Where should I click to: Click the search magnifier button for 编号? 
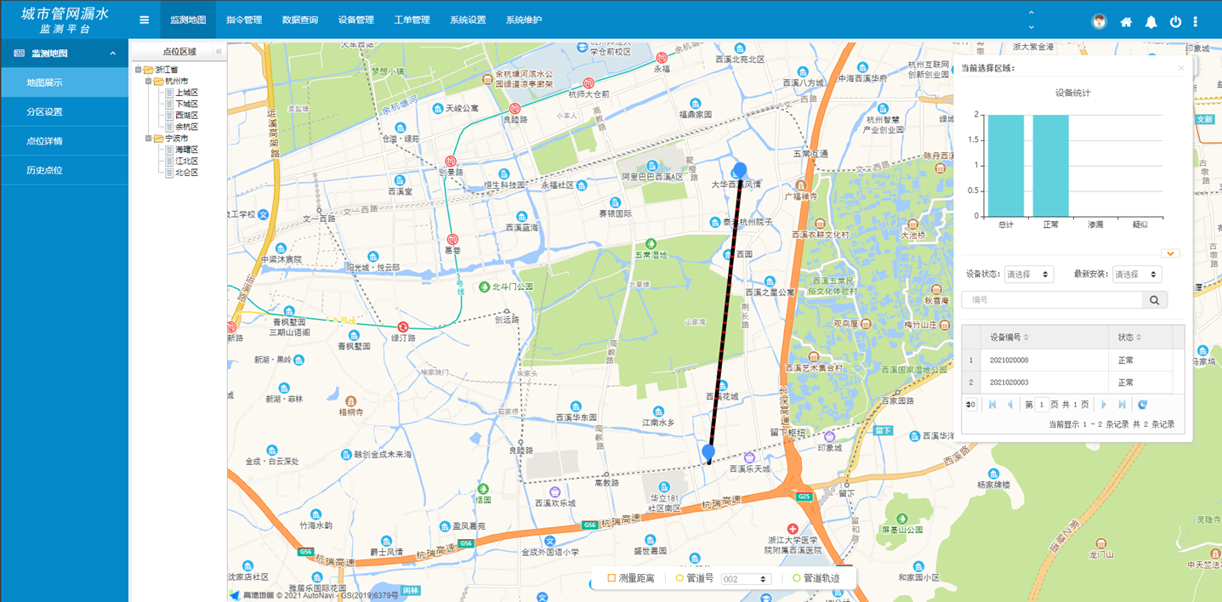pos(1154,300)
